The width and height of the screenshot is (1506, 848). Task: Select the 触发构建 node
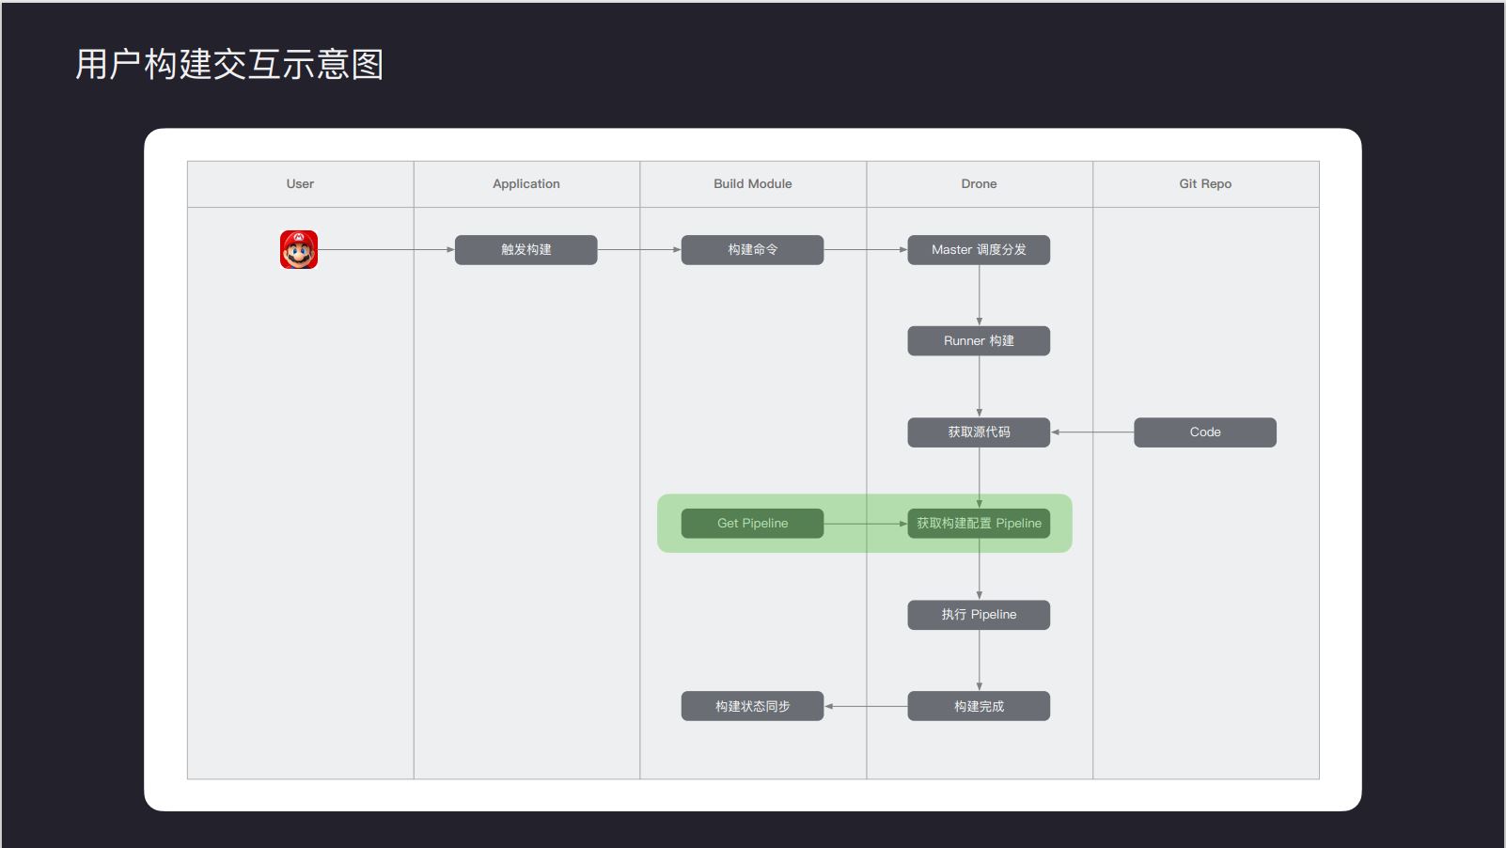tap(526, 250)
